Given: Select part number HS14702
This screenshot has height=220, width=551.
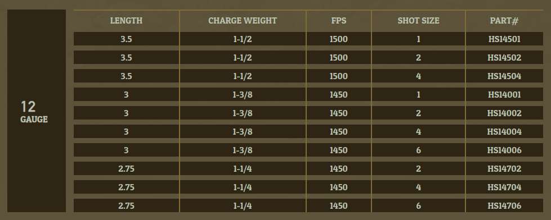Looking at the screenshot, I should click(x=504, y=169).
